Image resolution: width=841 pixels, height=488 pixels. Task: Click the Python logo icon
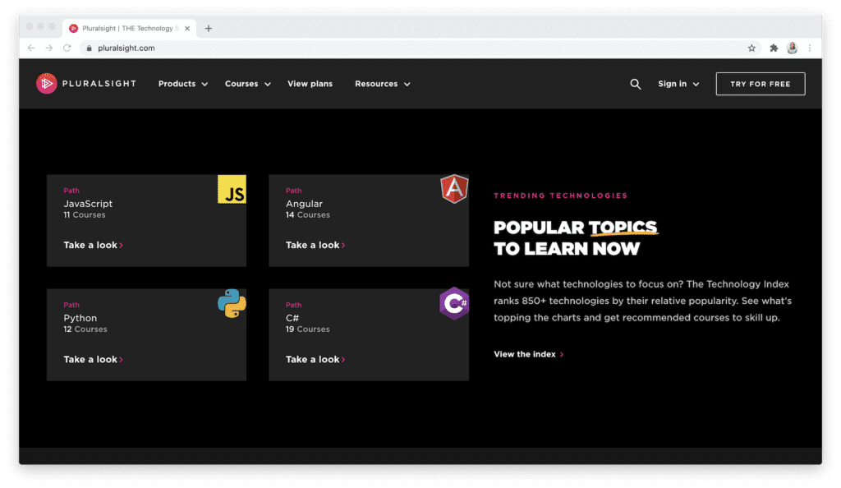click(x=232, y=303)
